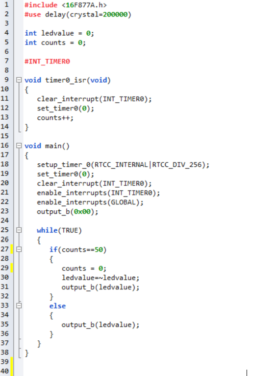Viewport: 275px width, 376px height.
Task: Click output_b(ledvalue) on line 31
Action: click(x=100, y=287)
